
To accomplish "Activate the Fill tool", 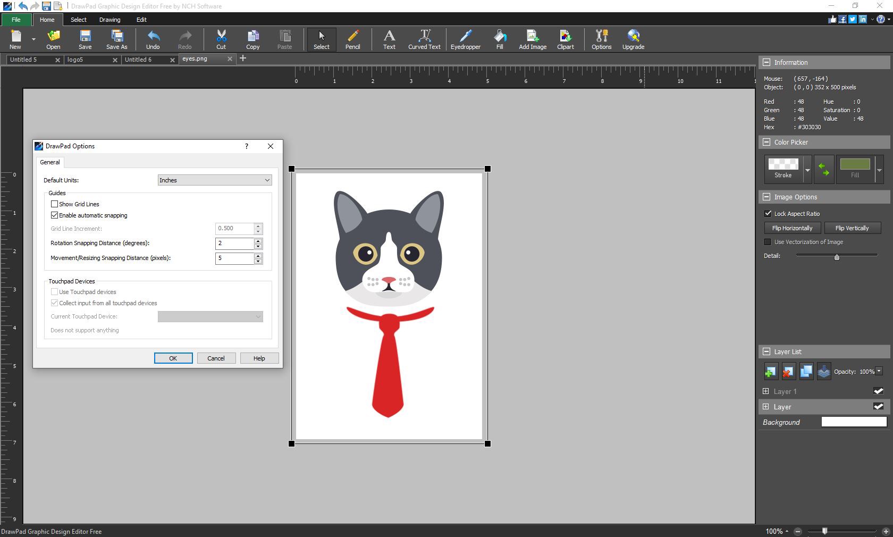I will pos(499,39).
